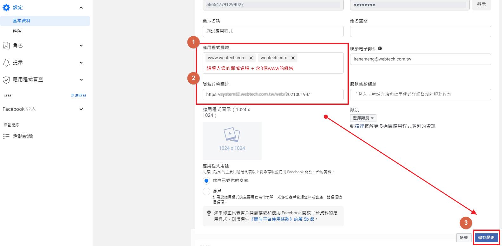
Task: Click the 應用程式審查 shield check icon
Action: click(6, 80)
